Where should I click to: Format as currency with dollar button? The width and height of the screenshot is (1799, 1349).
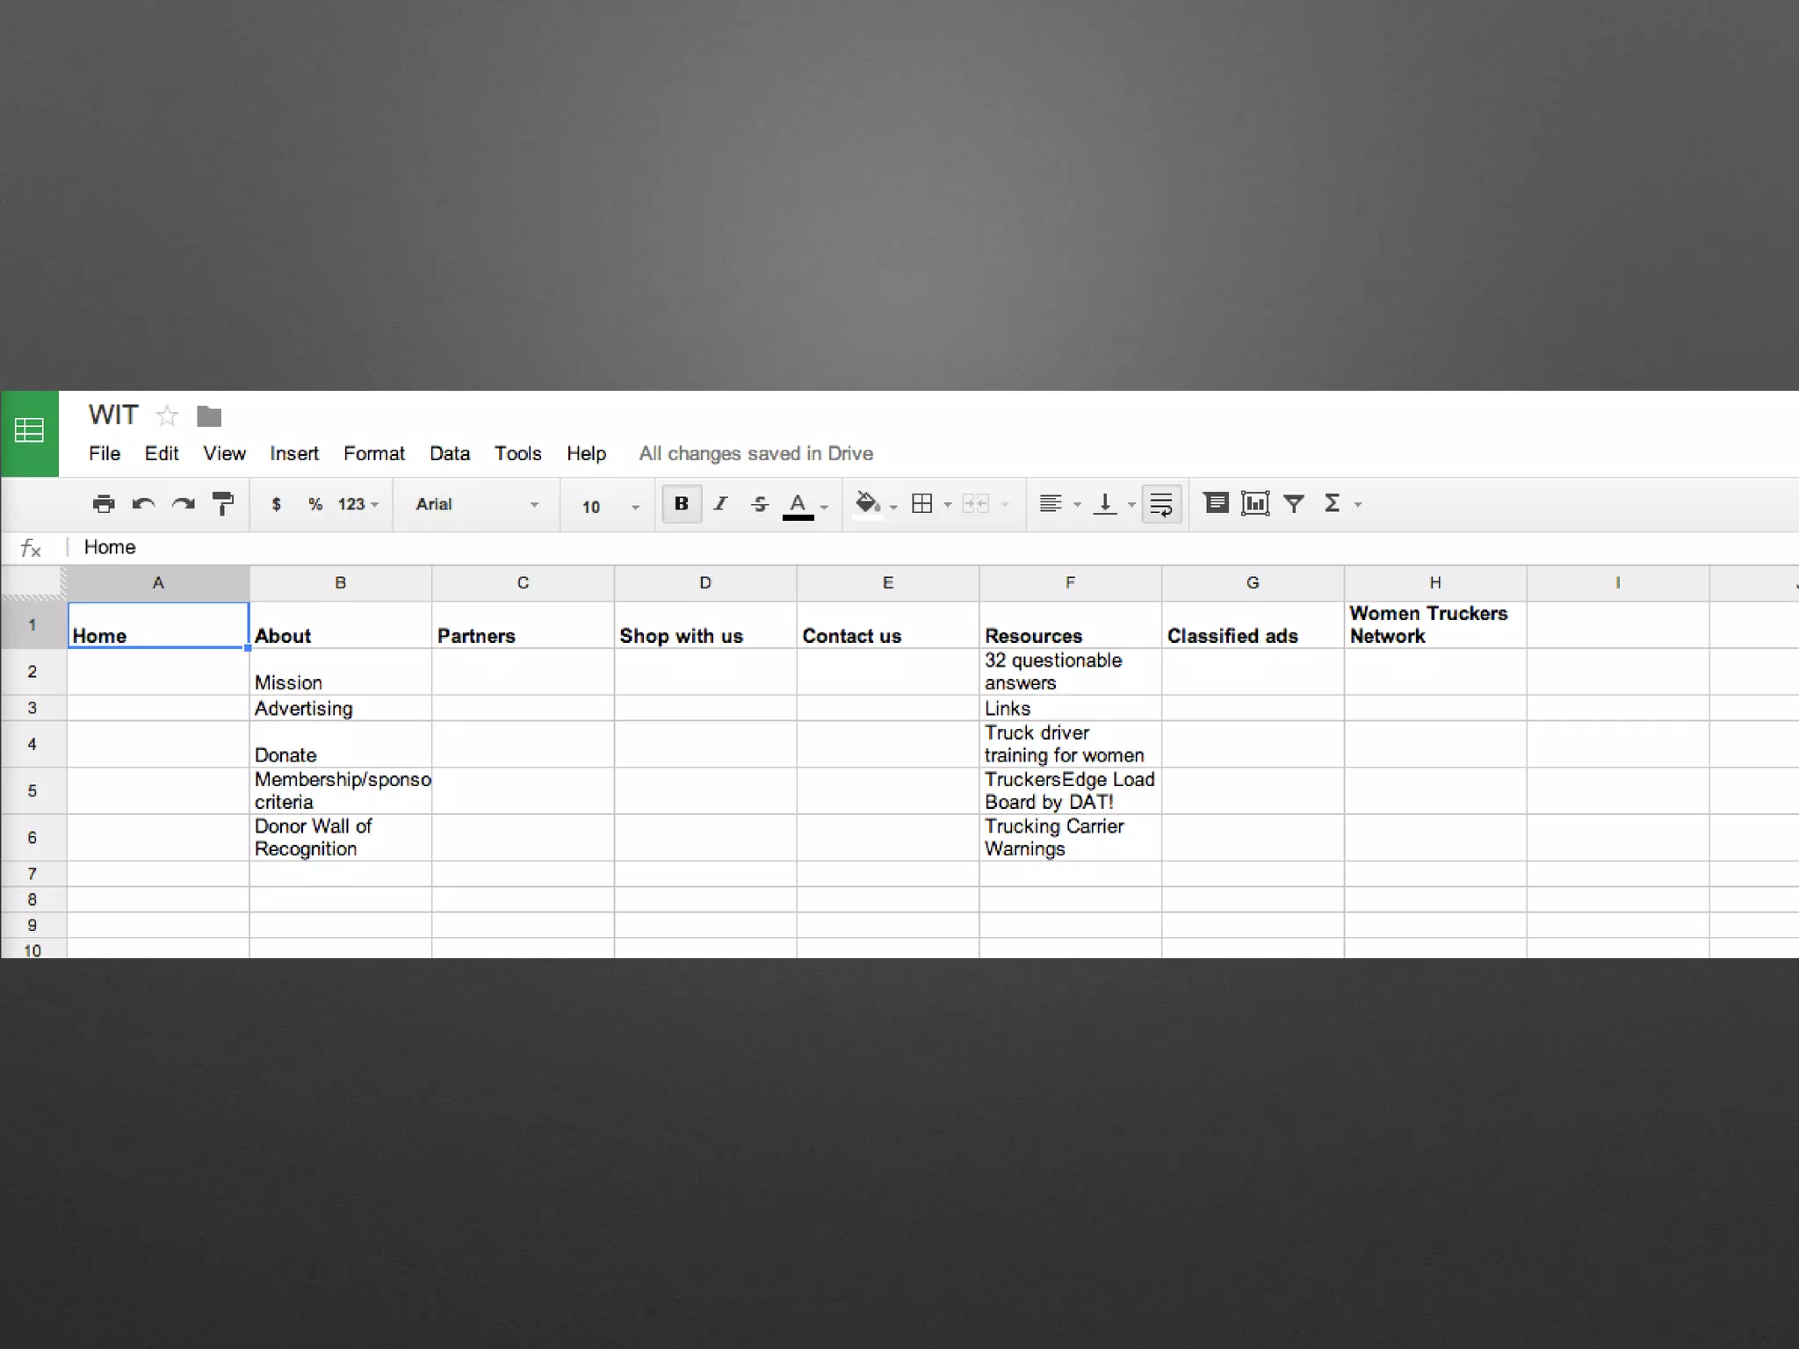276,504
